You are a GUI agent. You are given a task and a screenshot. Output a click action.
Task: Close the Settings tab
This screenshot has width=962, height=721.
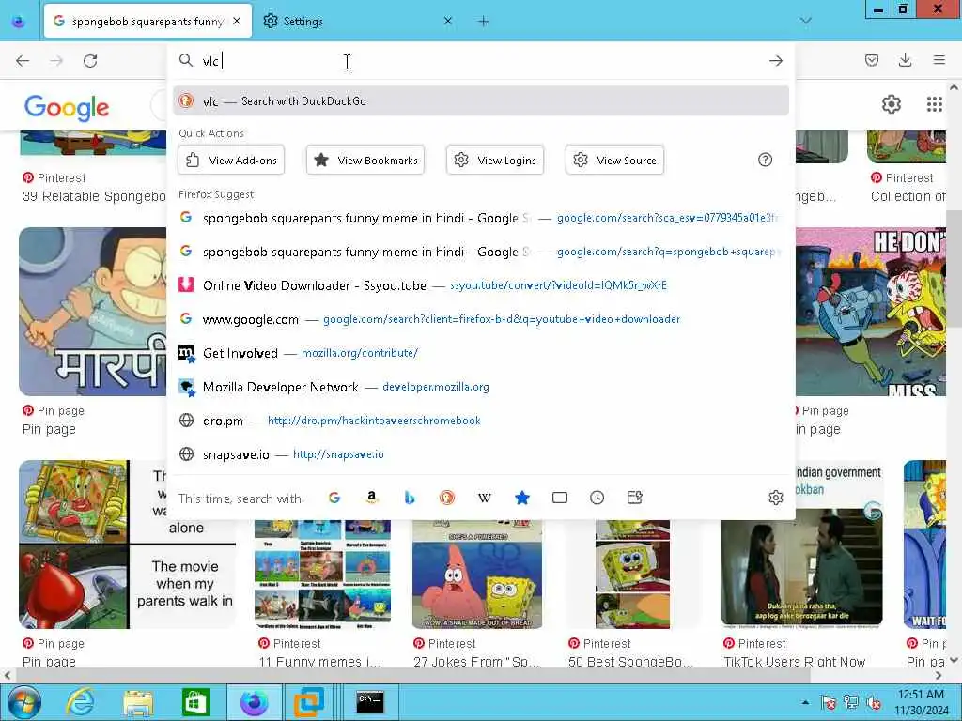pyautogui.click(x=448, y=22)
